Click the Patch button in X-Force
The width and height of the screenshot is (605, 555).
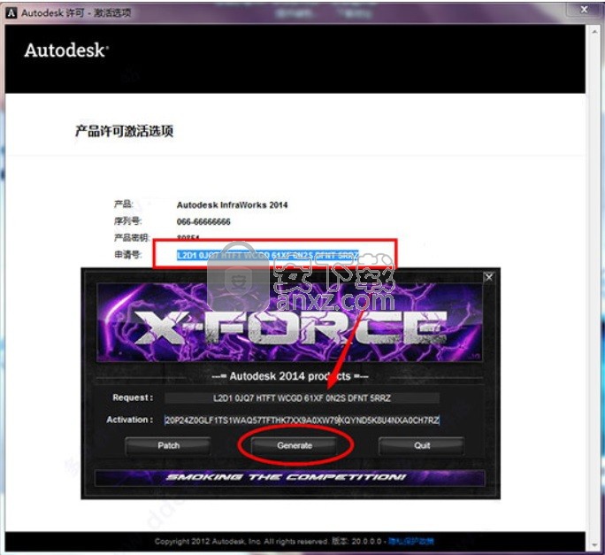click(x=168, y=446)
